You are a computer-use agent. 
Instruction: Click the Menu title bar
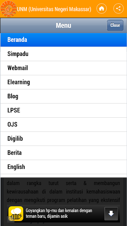pyautogui.click(x=64, y=25)
